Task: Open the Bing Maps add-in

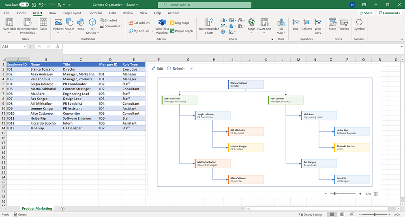Action: coord(180,23)
